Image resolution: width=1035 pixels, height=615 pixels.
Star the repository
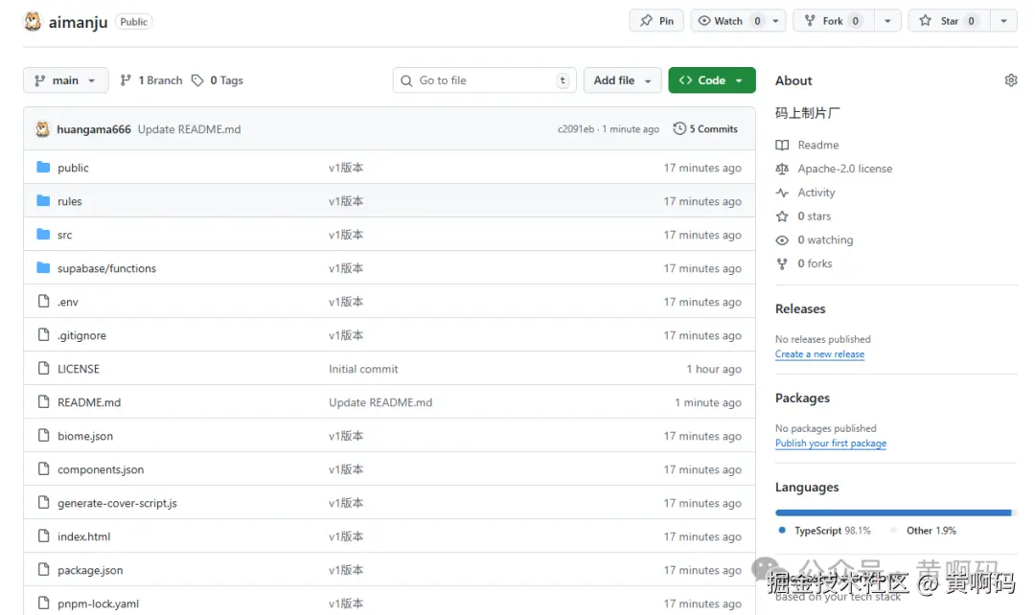949,21
